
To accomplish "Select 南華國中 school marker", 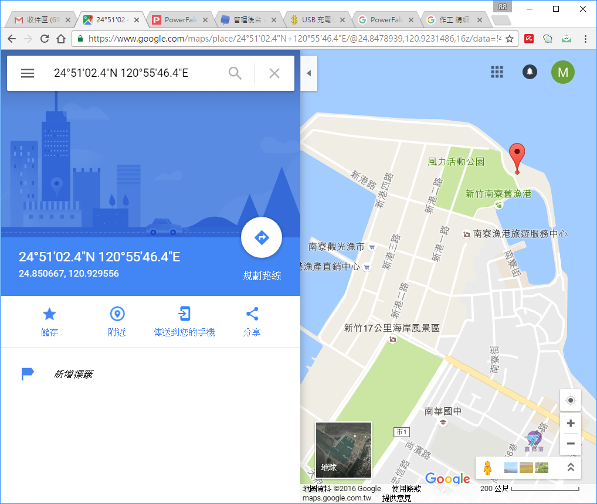I will coord(443,422).
